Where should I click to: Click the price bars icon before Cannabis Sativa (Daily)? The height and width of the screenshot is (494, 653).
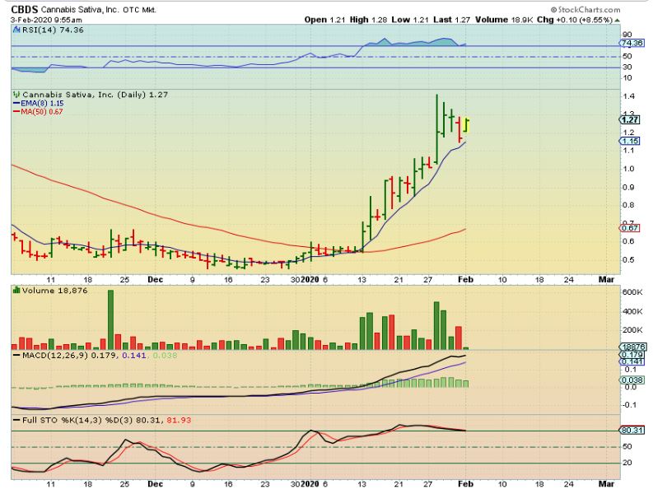(x=16, y=95)
